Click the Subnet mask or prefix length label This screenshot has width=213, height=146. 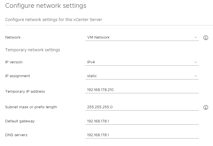click(x=31, y=107)
